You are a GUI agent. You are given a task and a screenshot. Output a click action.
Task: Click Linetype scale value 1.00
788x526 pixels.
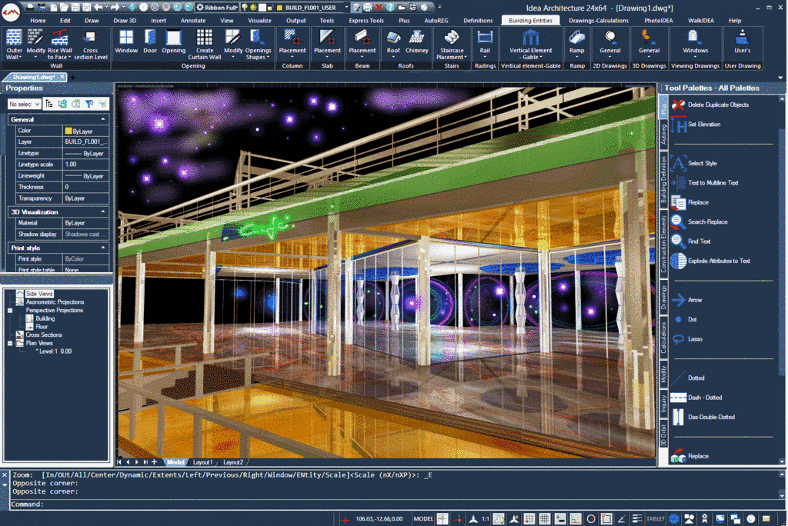tap(85, 165)
